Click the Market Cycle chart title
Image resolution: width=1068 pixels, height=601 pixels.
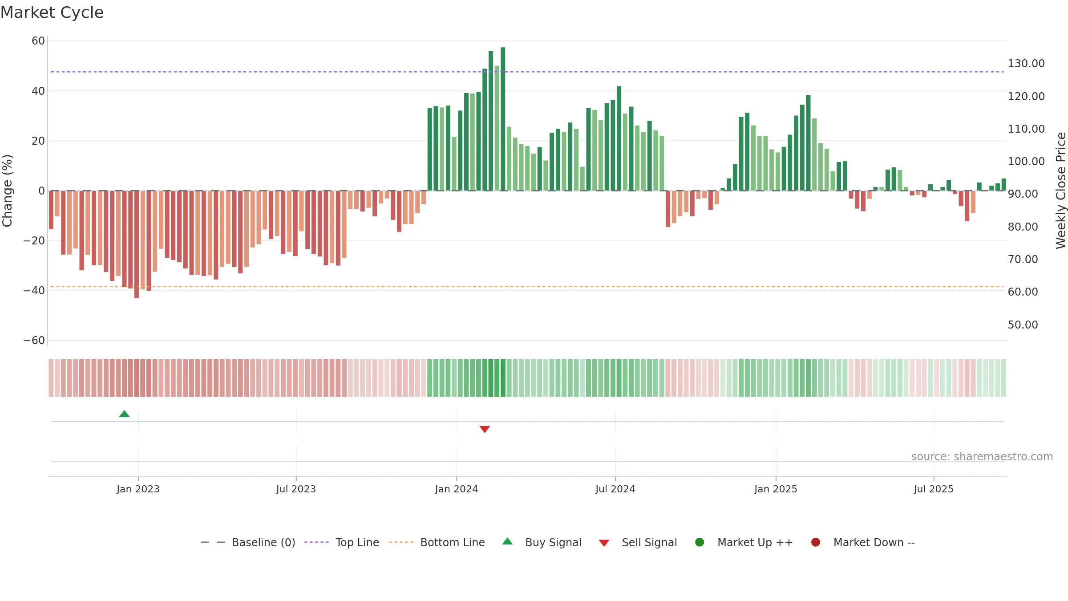click(52, 12)
